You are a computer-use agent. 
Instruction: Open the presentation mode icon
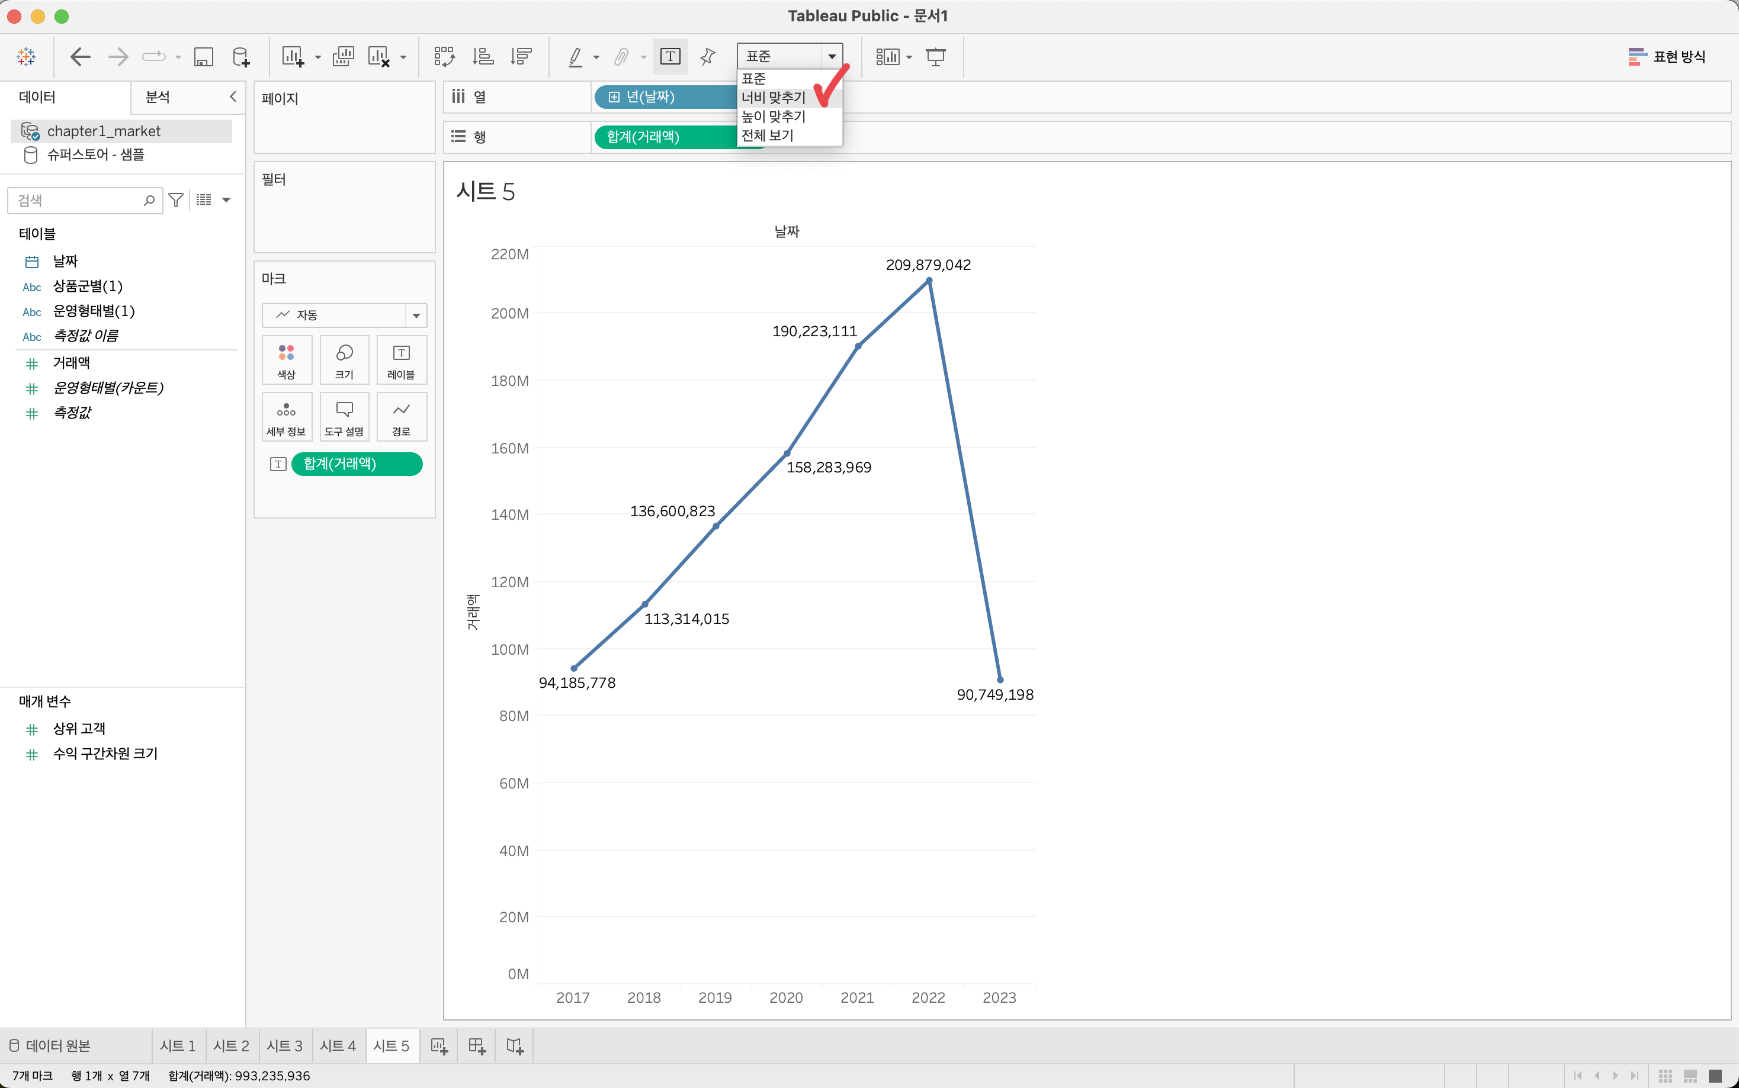point(936,56)
